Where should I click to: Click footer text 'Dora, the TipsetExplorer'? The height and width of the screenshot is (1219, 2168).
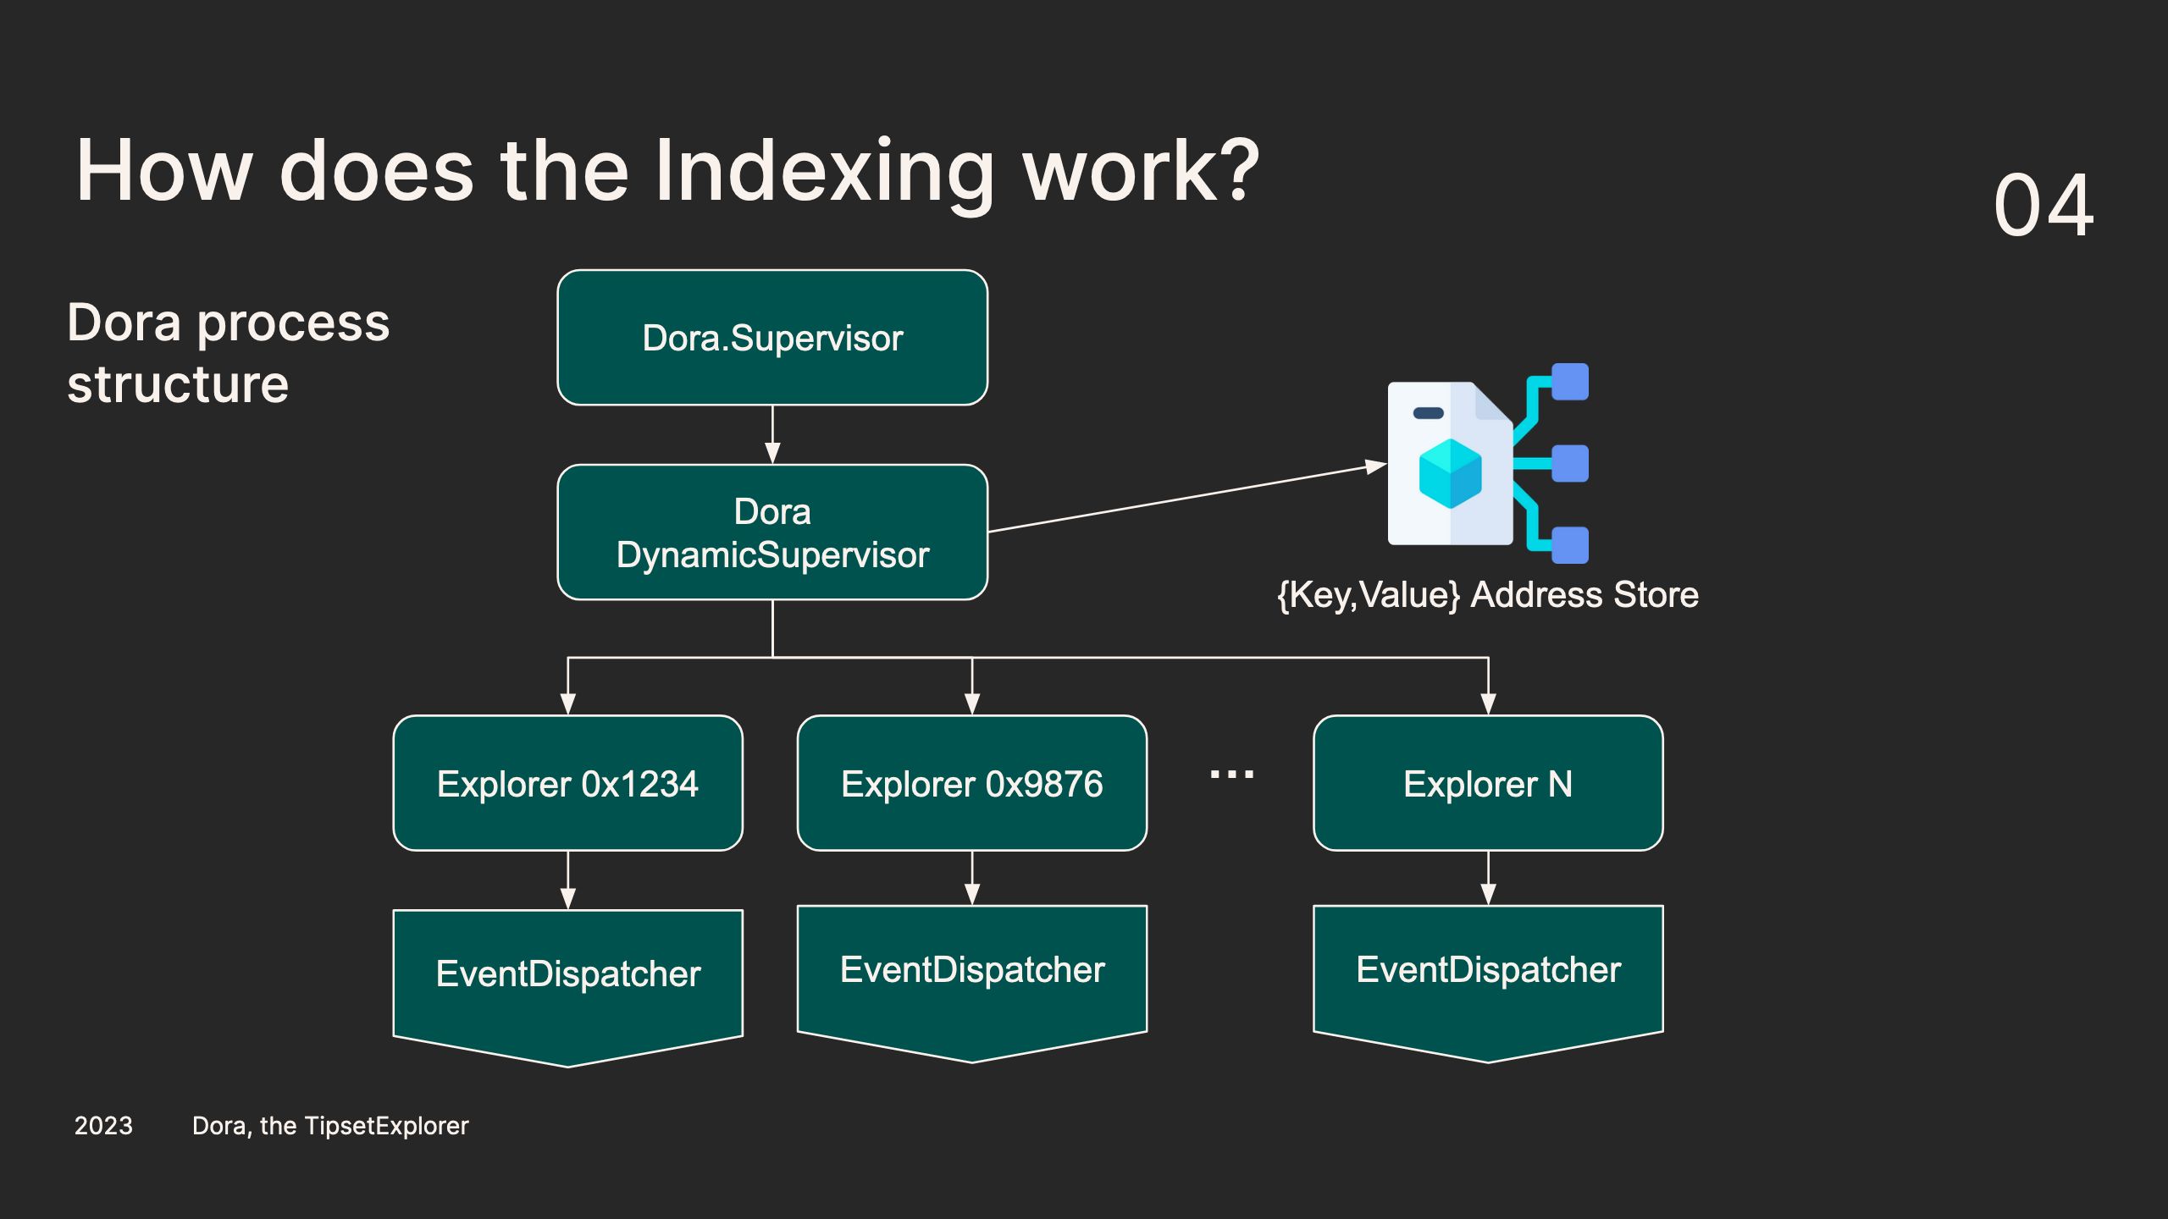pos(330,1126)
